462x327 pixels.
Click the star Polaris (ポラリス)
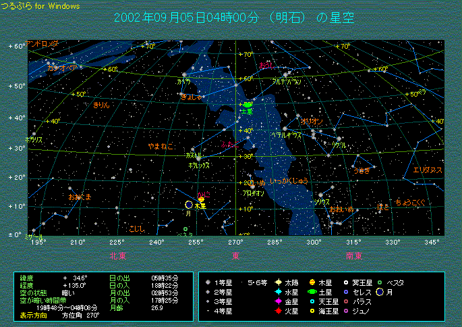(x=34, y=133)
